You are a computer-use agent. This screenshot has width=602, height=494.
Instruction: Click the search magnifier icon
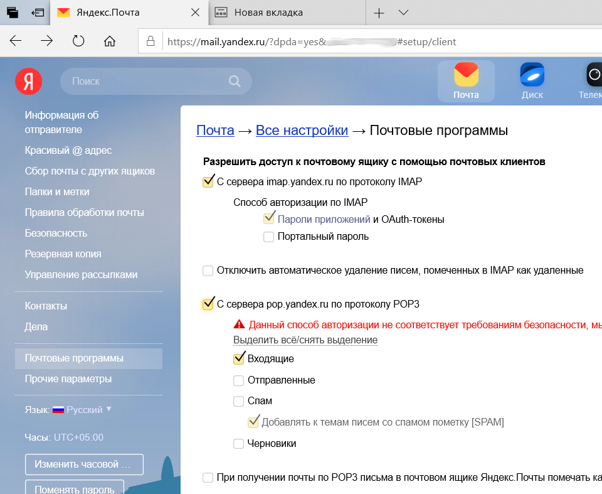click(235, 81)
